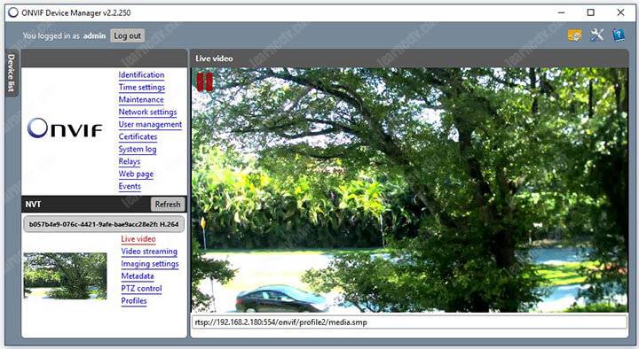This screenshot has height=349, width=639.
Task: View the System log
Action: 138,150
